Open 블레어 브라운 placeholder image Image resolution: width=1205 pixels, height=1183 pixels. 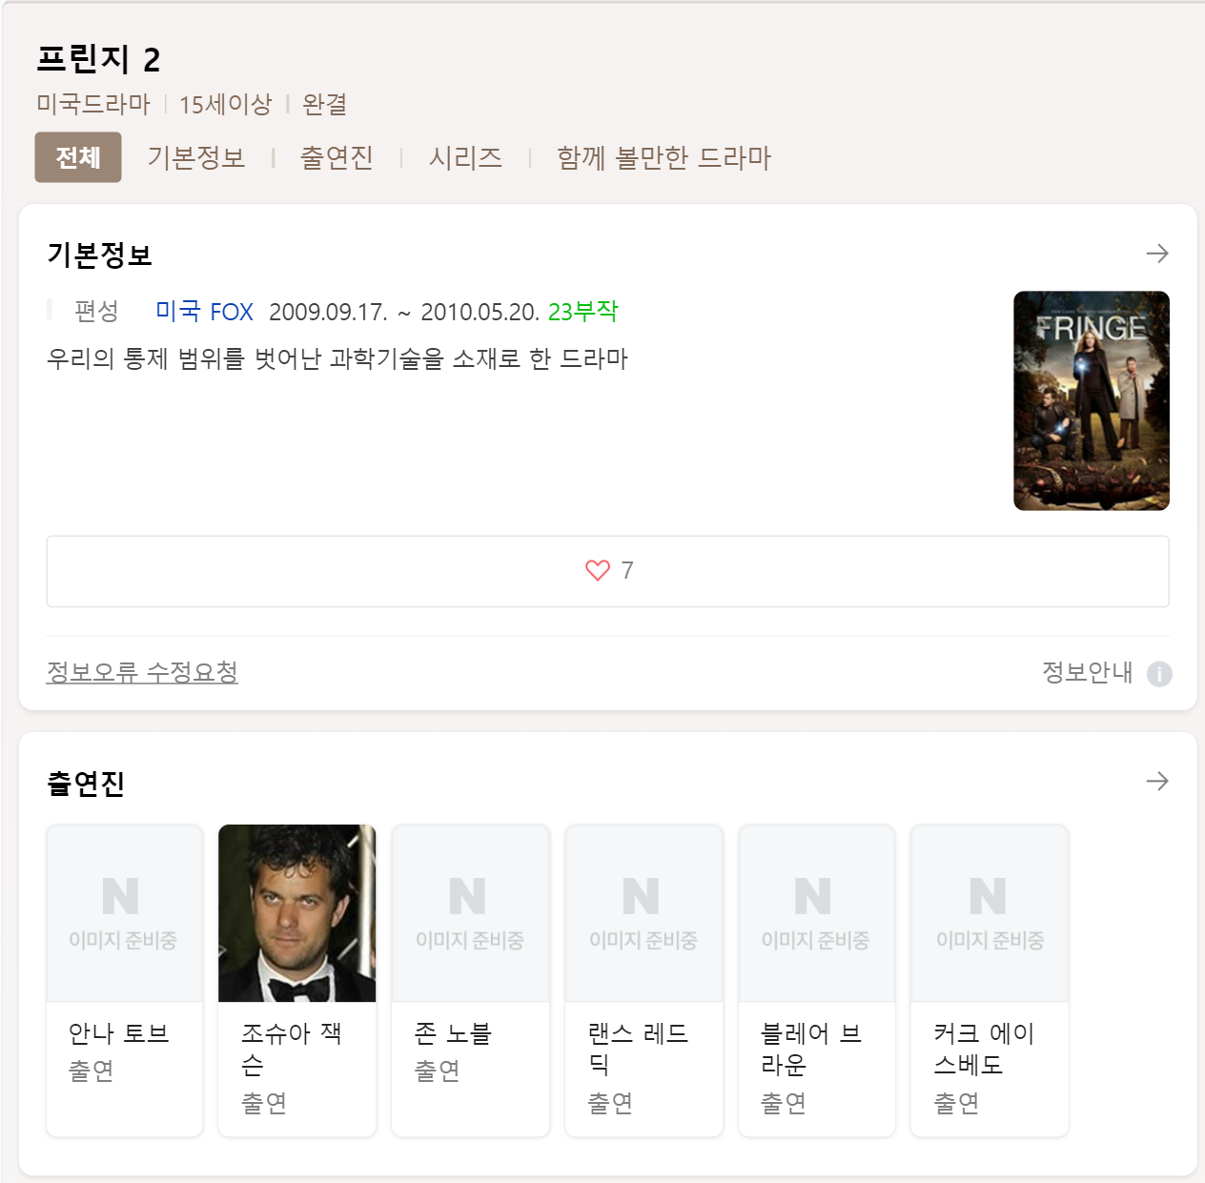817,913
